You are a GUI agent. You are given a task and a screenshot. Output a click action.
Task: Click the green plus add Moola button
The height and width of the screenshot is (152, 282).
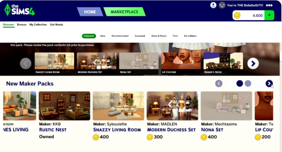coord(269,15)
